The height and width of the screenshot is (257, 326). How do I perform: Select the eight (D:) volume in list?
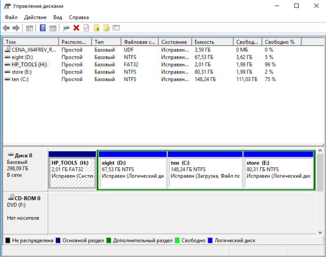tap(22, 57)
